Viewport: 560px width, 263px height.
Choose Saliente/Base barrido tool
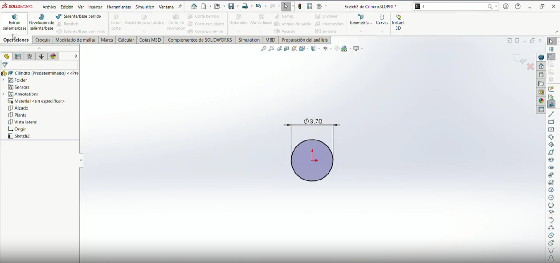pyautogui.click(x=78, y=16)
